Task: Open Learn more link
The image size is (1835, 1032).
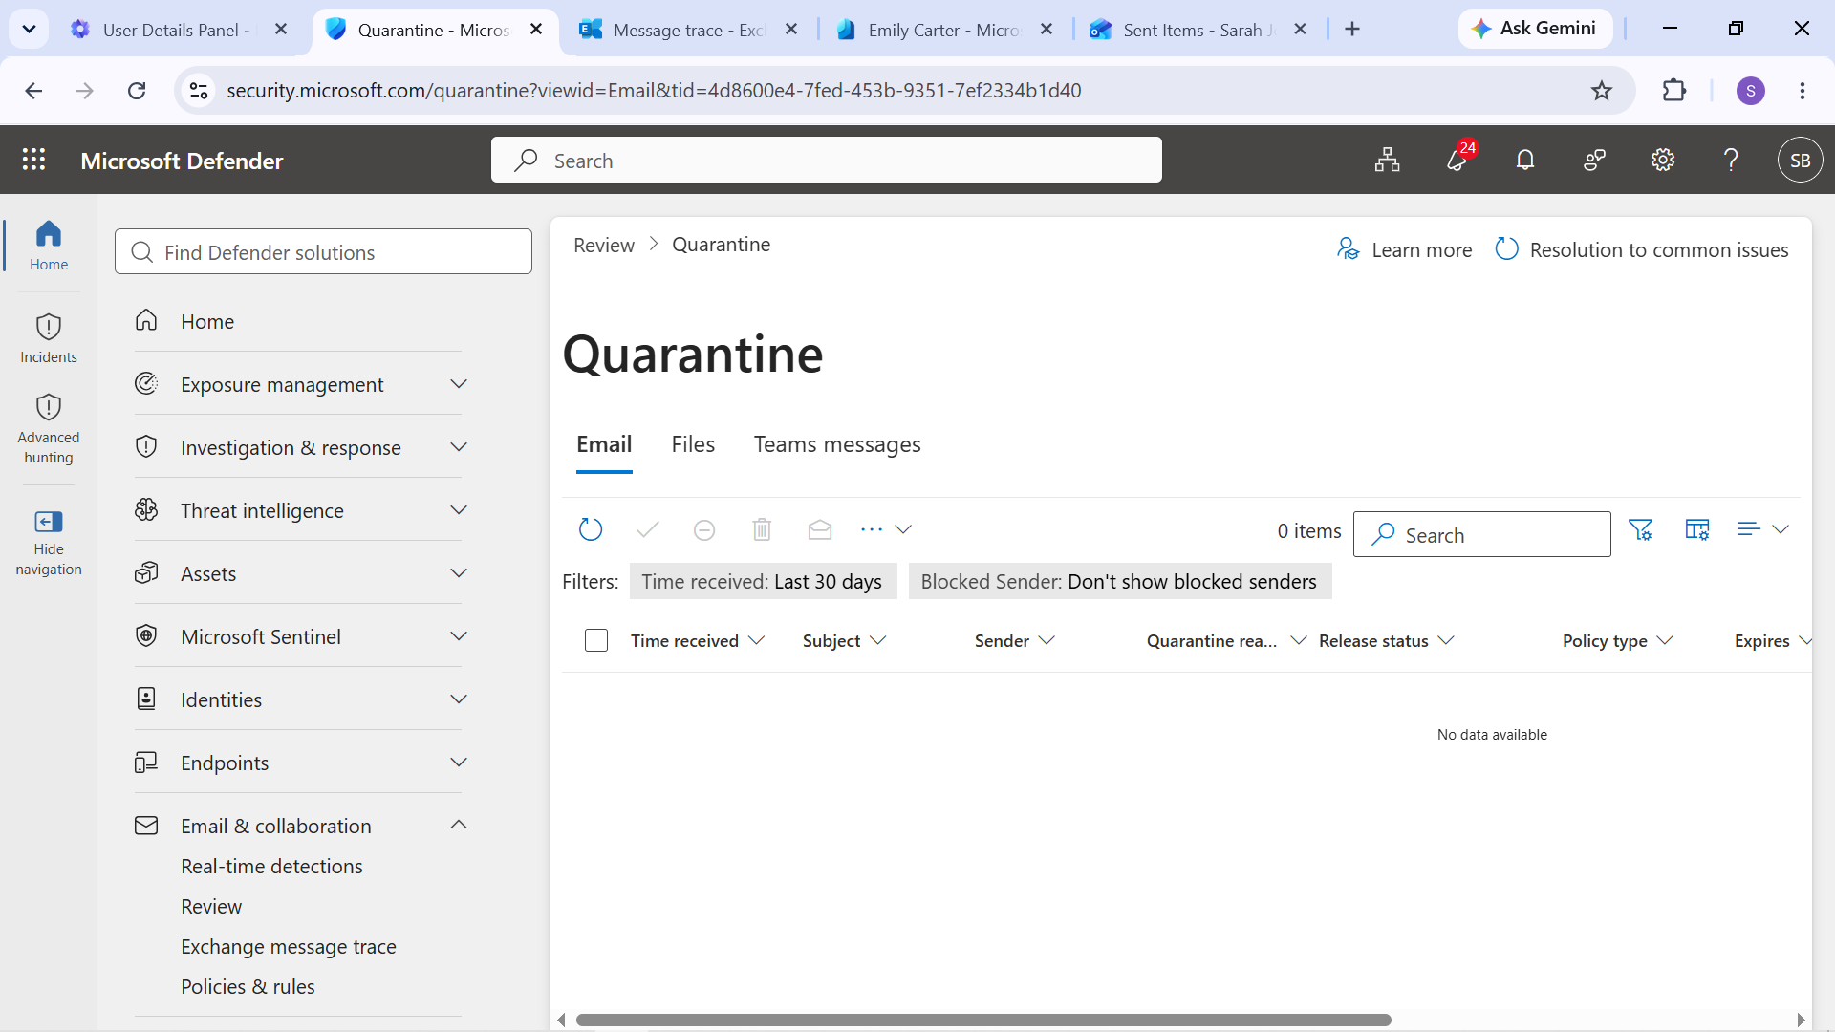Action: pos(1404,249)
